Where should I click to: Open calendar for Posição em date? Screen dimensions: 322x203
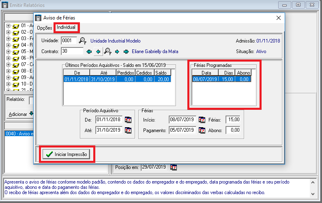point(174,167)
